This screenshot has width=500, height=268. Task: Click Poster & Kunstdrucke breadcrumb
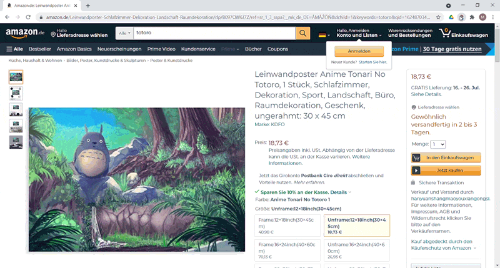point(171,60)
